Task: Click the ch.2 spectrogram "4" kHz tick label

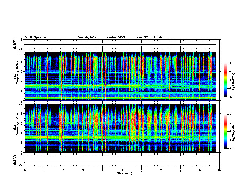Action: [x=22, y=133]
